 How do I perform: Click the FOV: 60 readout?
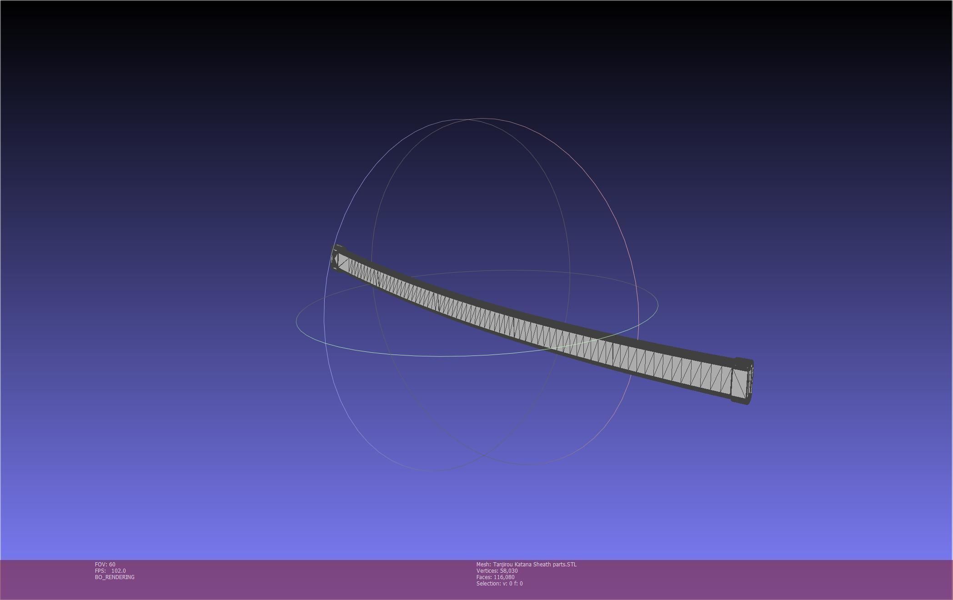coord(105,565)
